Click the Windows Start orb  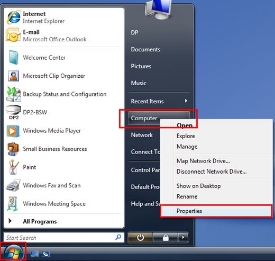[13, 253]
